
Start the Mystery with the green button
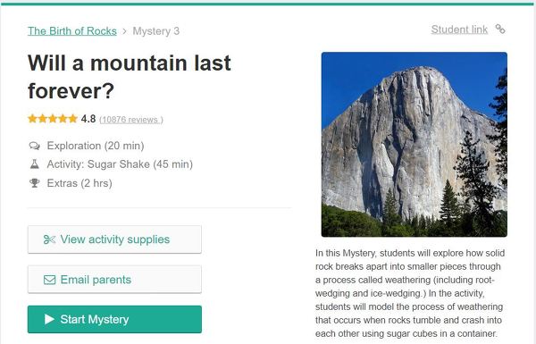tap(114, 319)
